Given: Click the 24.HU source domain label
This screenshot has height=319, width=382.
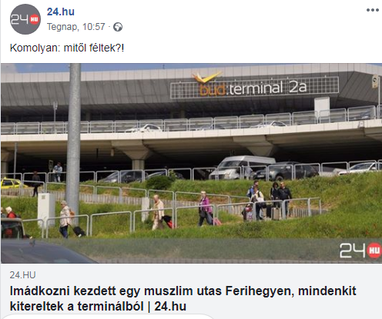Looking at the screenshot, I should click(22, 275).
